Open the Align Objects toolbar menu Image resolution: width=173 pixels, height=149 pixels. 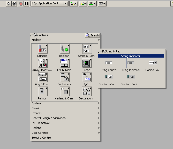74,4
